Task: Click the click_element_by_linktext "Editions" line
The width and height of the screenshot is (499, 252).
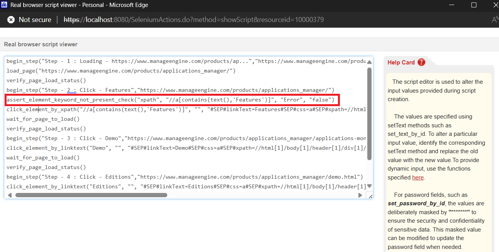Action: pos(186,187)
